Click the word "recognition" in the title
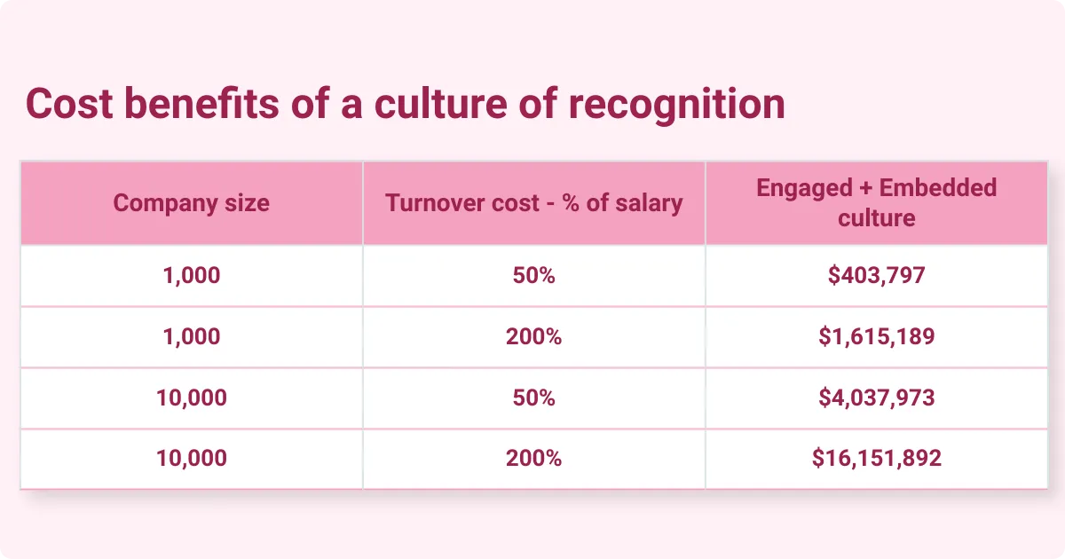 pos(676,105)
